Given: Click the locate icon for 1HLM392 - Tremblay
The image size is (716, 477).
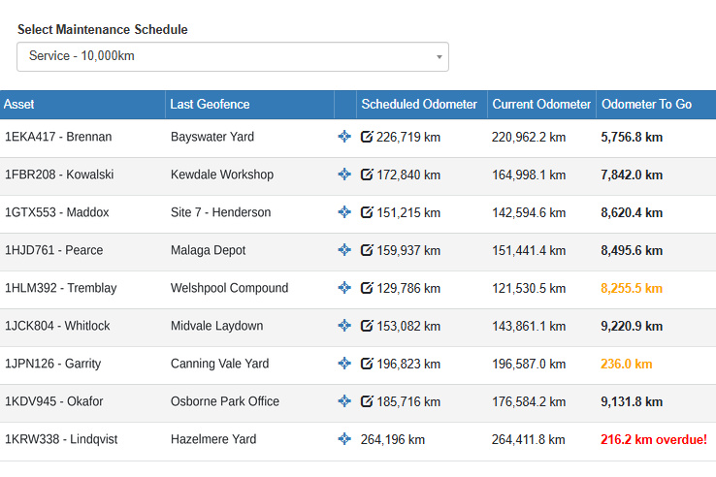Looking at the screenshot, I should tap(344, 288).
